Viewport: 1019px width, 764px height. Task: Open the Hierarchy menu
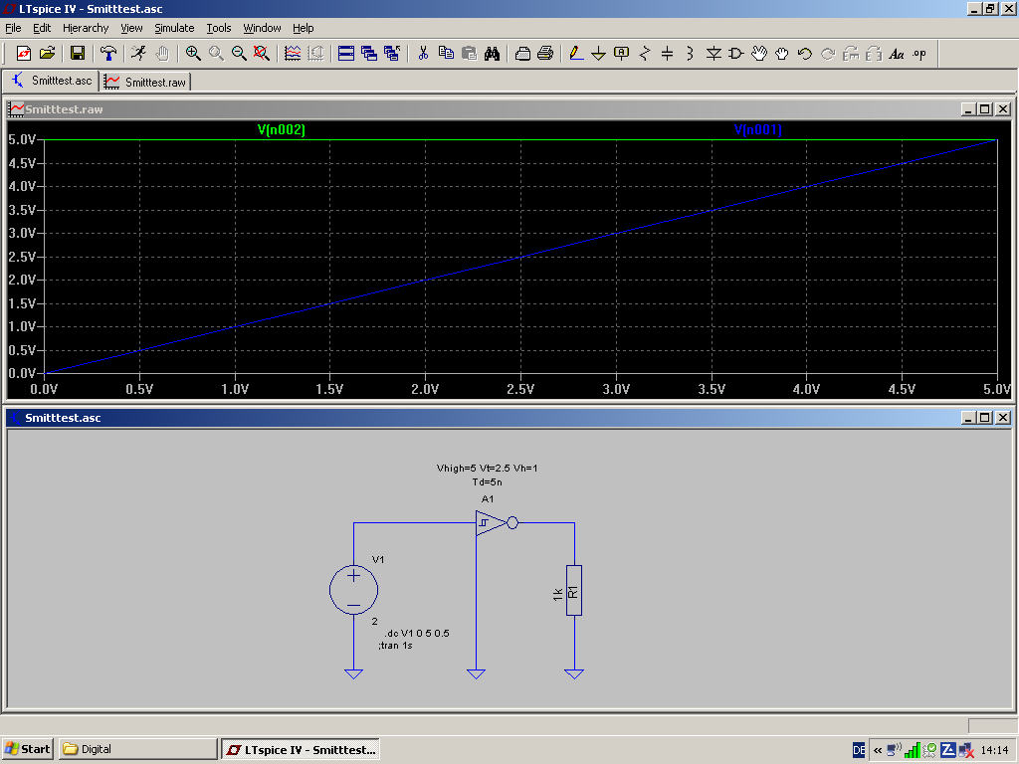click(86, 28)
